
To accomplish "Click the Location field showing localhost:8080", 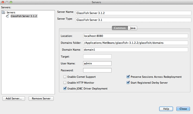I will 135,36.
